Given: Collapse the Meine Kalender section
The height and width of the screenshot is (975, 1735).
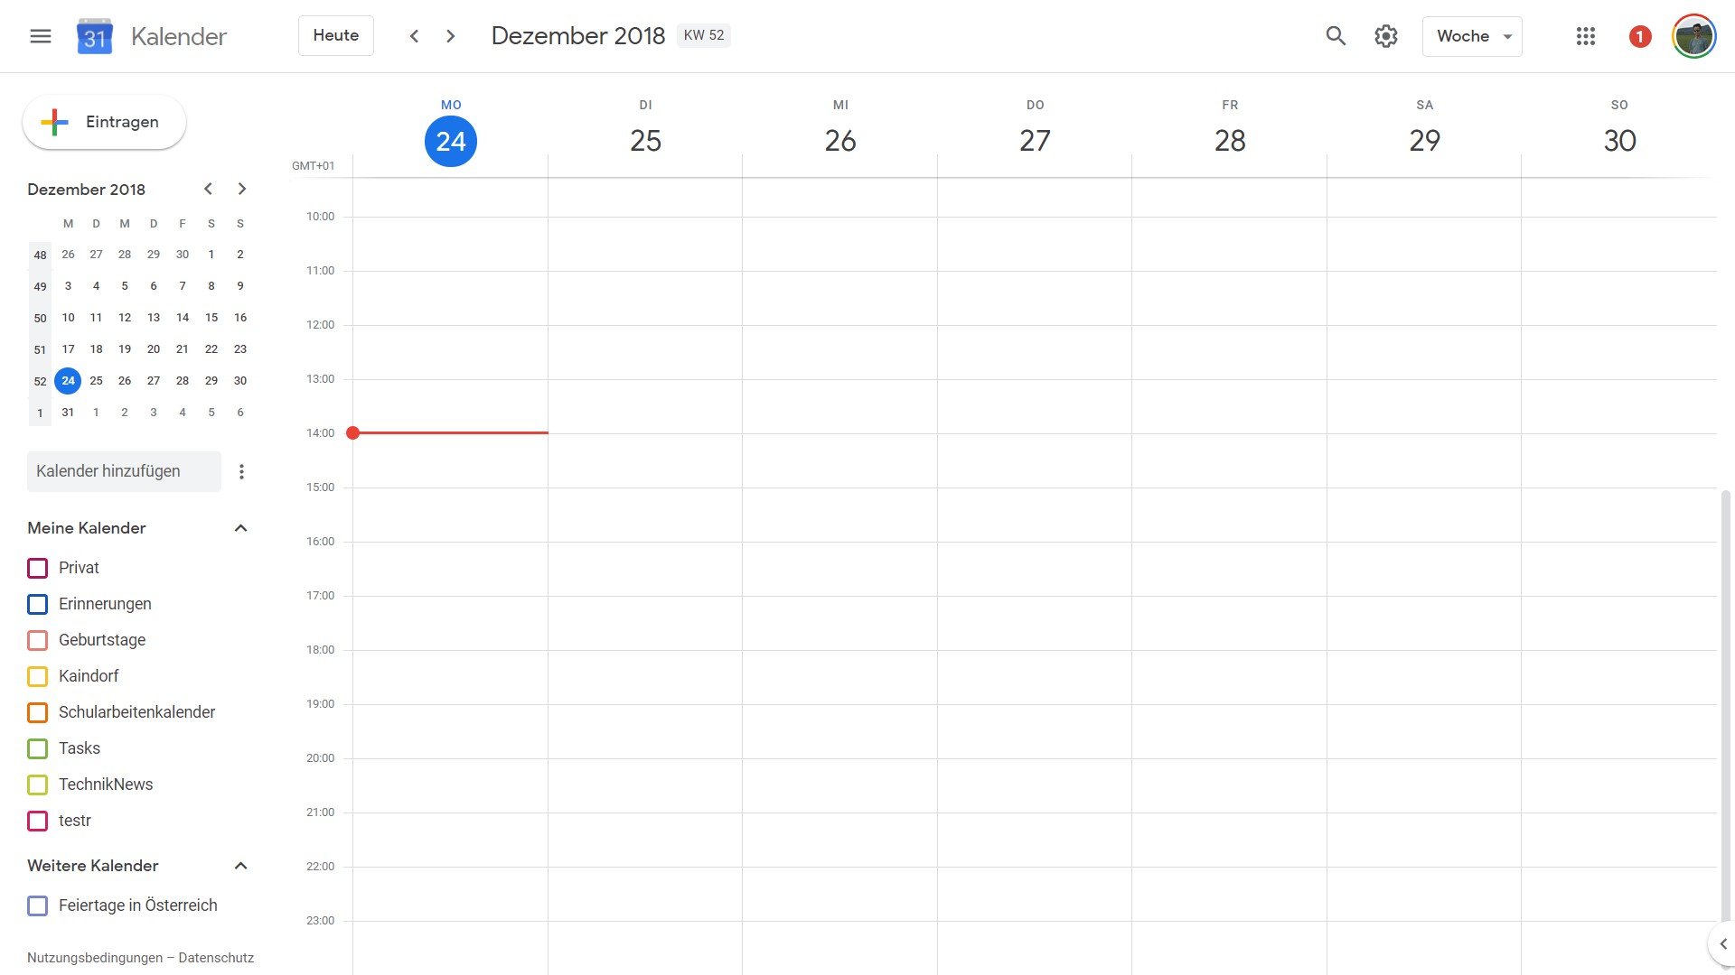Looking at the screenshot, I should (x=240, y=528).
